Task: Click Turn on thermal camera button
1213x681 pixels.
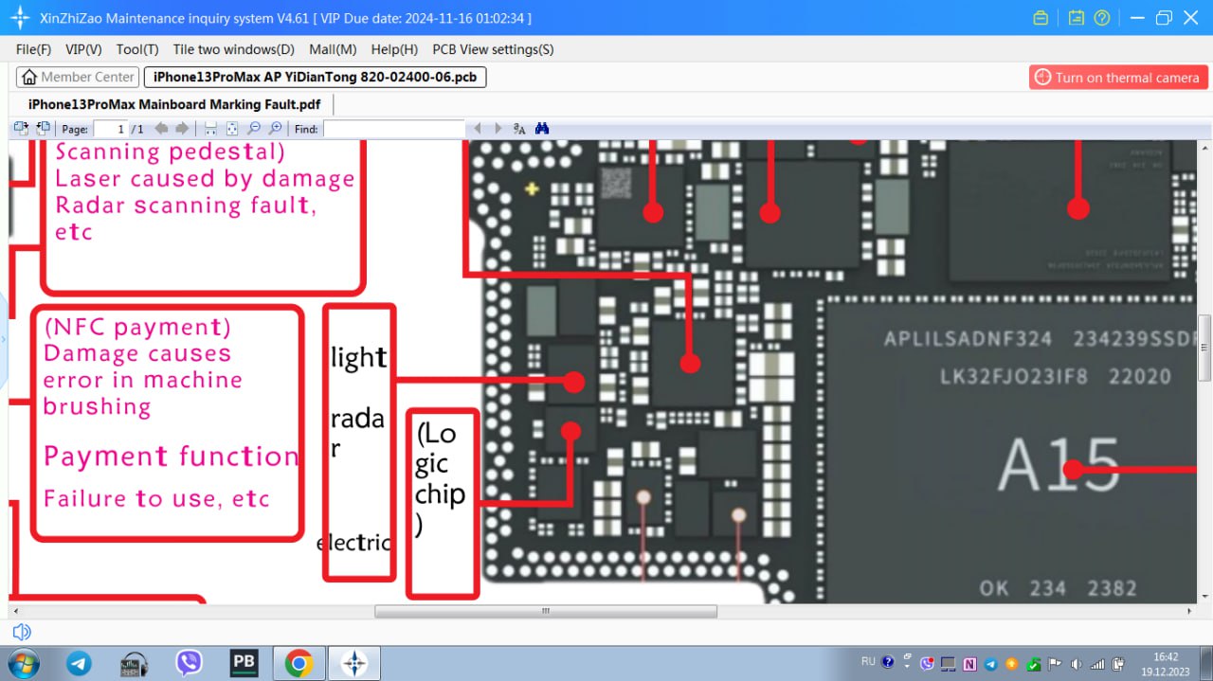Action: click(1118, 78)
